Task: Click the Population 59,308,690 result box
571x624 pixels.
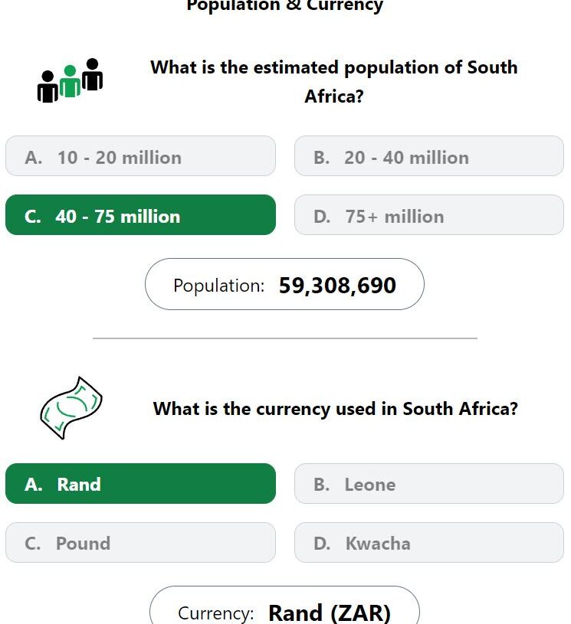Action: click(284, 284)
